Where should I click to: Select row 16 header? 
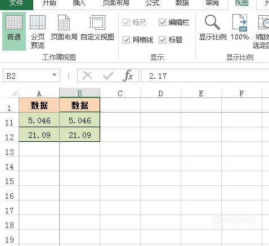(x=10, y=193)
